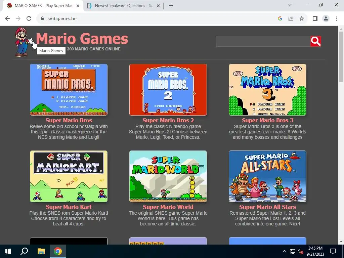Image resolution: width=344 pixels, height=258 pixels.
Task: Open the Super Mario World link
Action: pyautogui.click(x=168, y=207)
